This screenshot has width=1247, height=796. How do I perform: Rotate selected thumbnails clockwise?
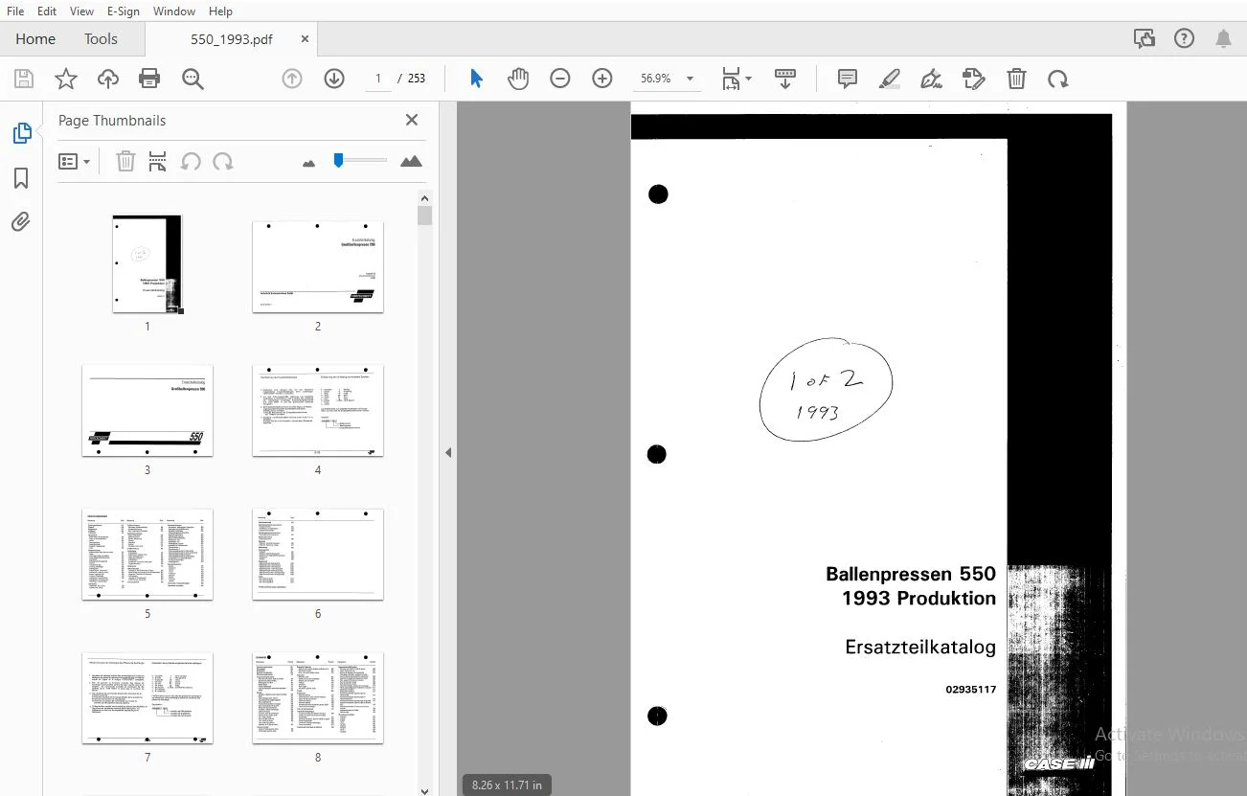coord(223,162)
